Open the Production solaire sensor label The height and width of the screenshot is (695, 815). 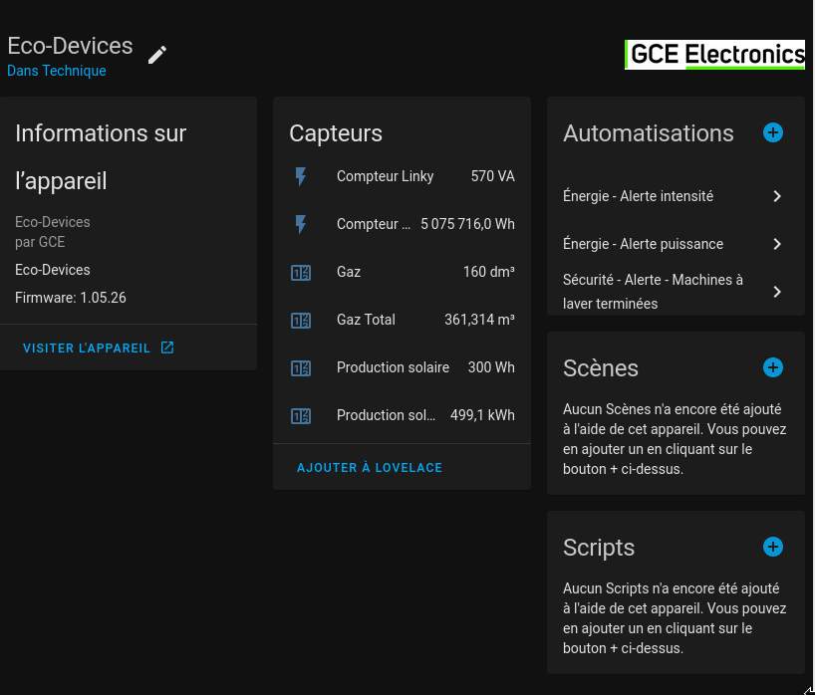pyautogui.click(x=393, y=367)
